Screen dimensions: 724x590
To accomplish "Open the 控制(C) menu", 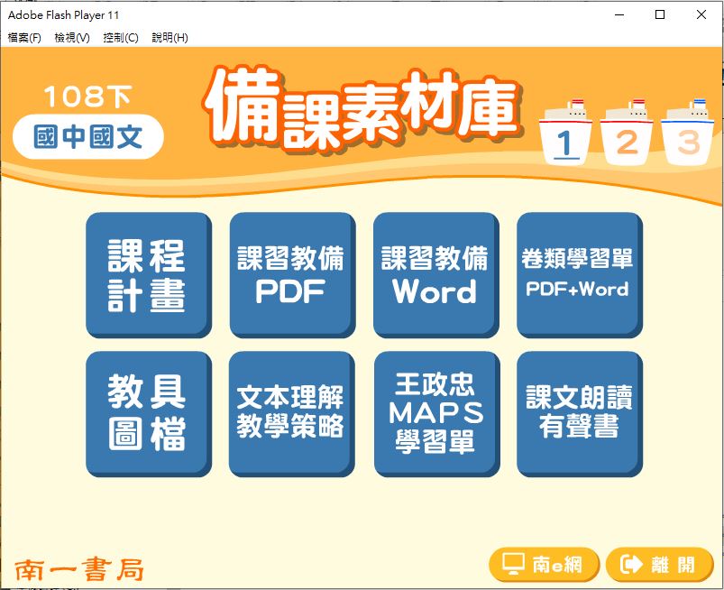I will point(121,38).
